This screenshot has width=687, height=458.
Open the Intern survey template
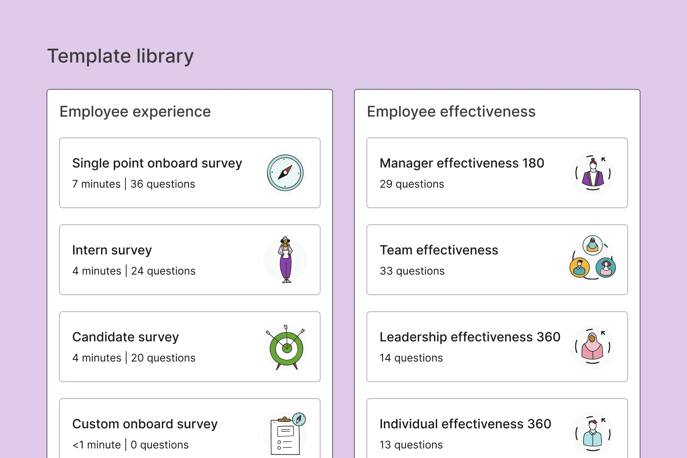click(112, 250)
